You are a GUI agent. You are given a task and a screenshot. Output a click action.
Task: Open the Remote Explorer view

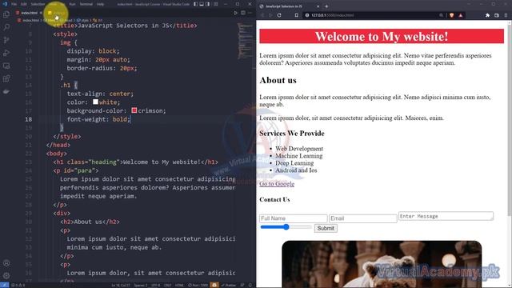[x=6, y=66]
